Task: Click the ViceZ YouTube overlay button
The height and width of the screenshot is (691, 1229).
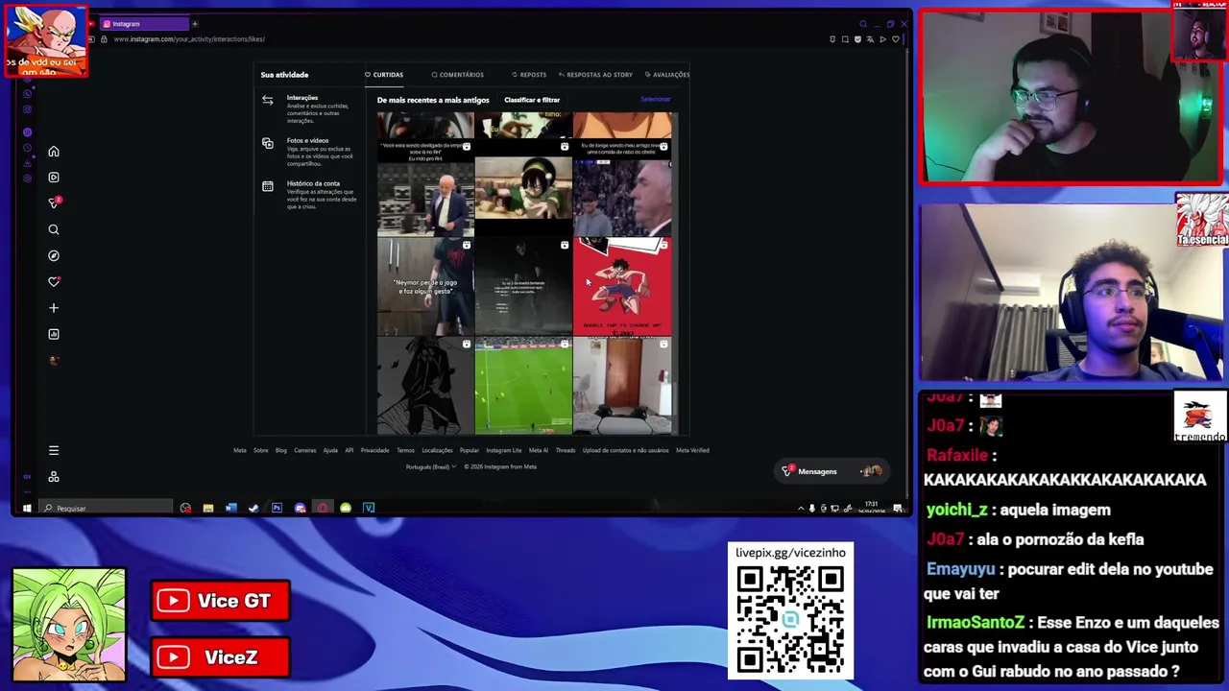Action: pos(220,657)
